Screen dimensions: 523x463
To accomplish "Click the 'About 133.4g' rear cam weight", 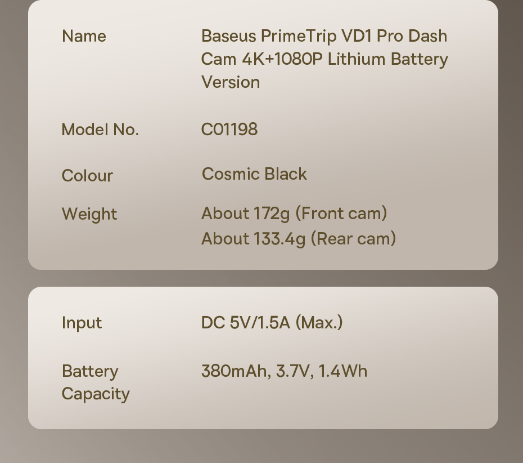I will coord(253,239).
